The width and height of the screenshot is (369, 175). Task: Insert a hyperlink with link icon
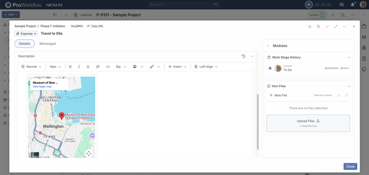98,67
